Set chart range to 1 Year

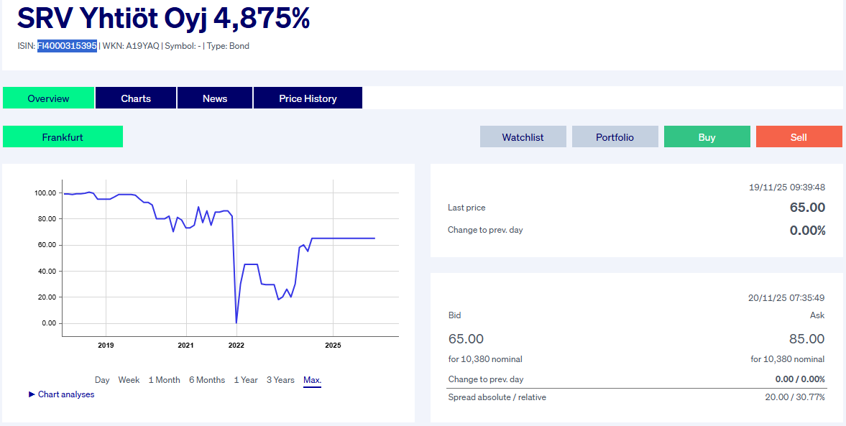[246, 380]
